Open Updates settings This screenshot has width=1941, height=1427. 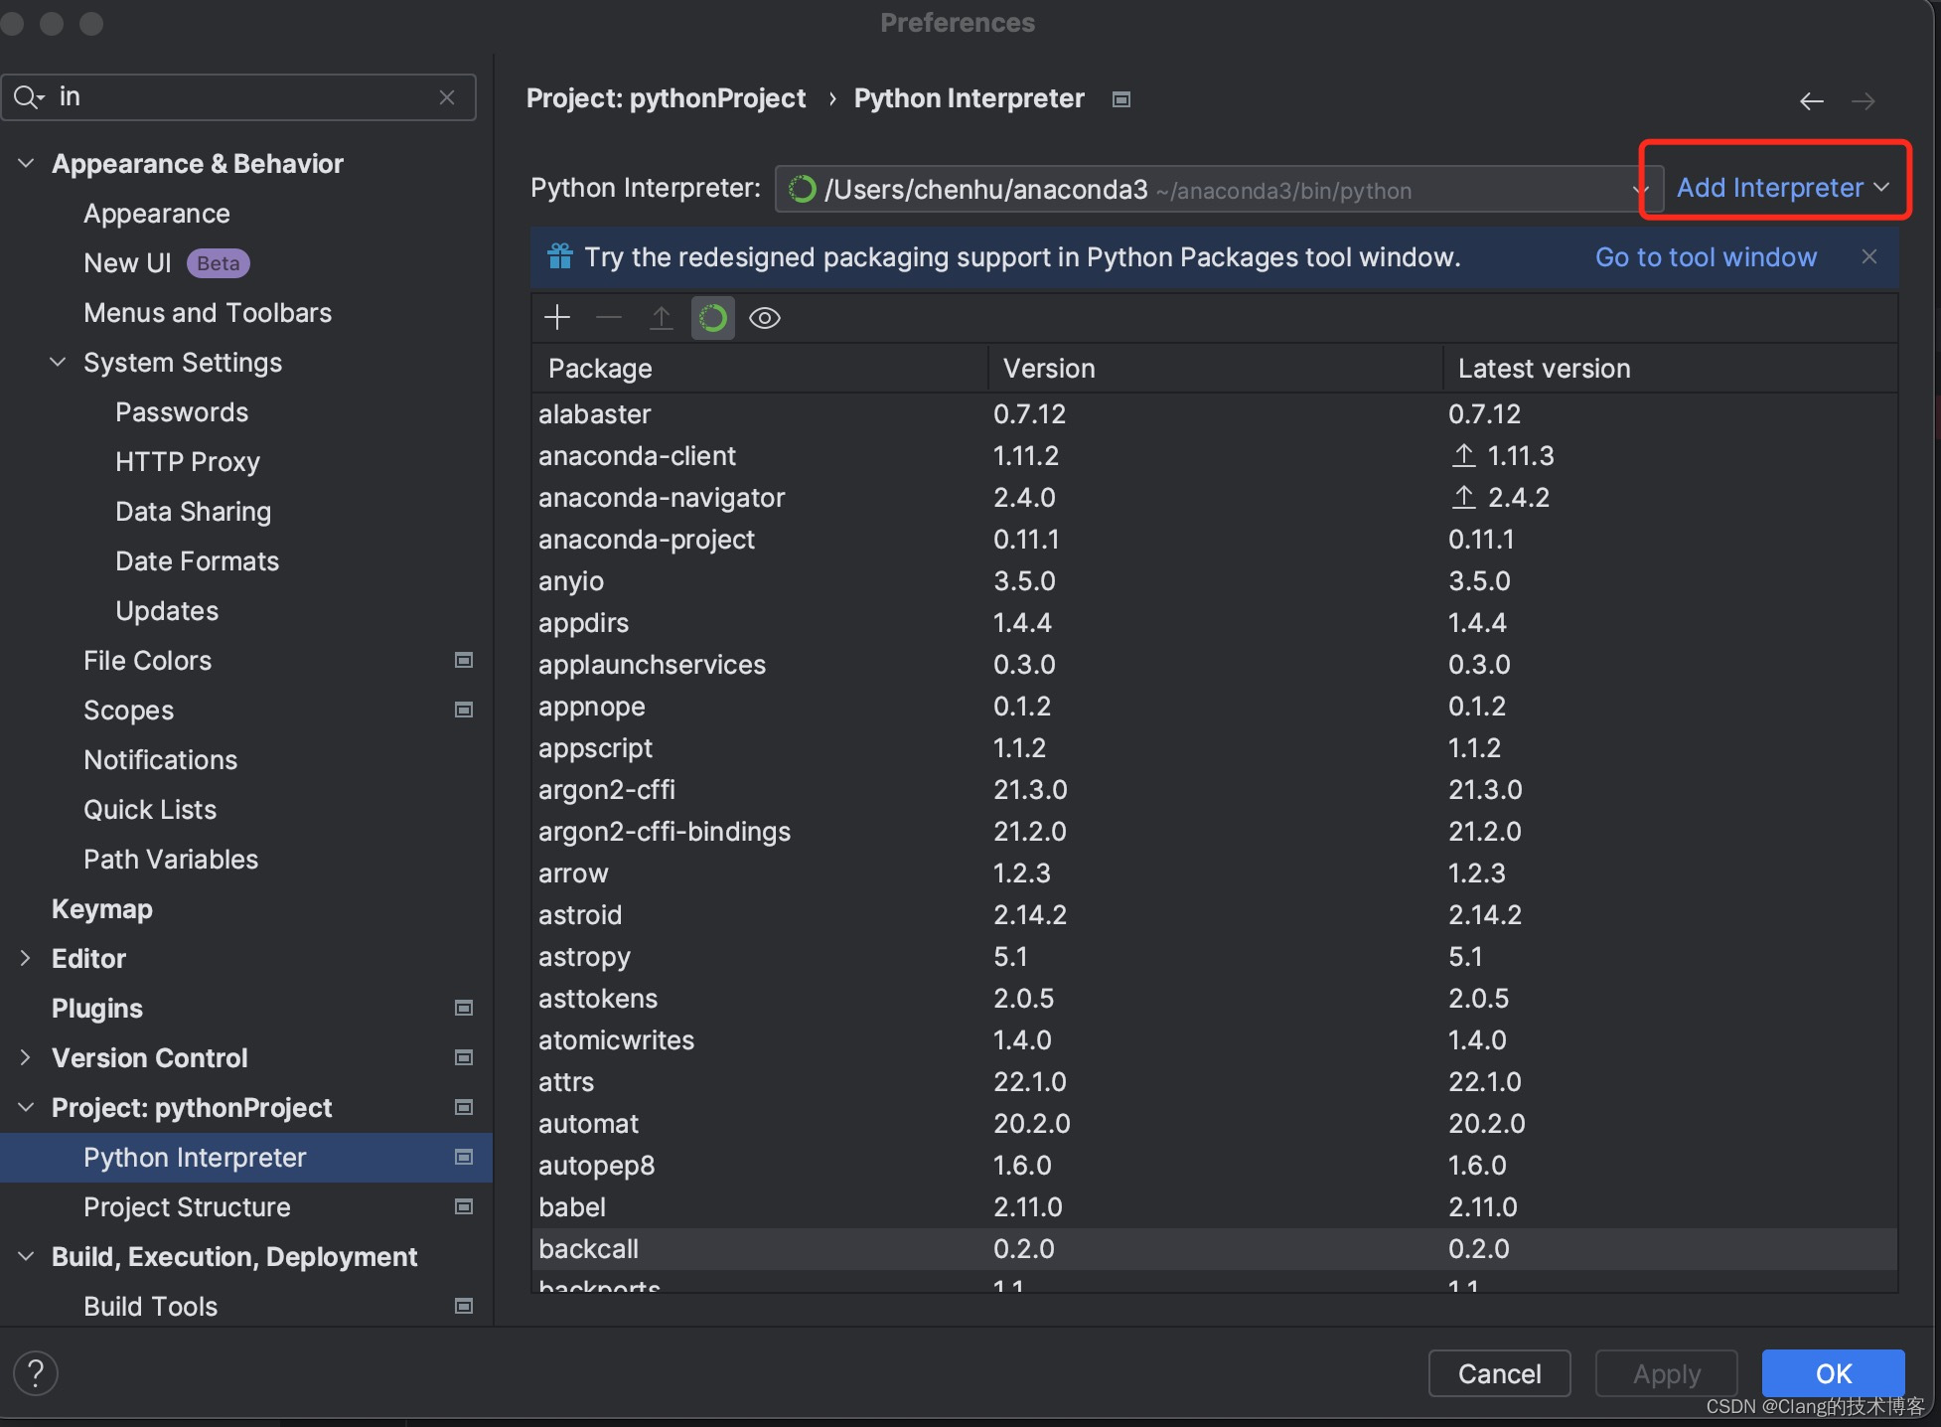(167, 611)
